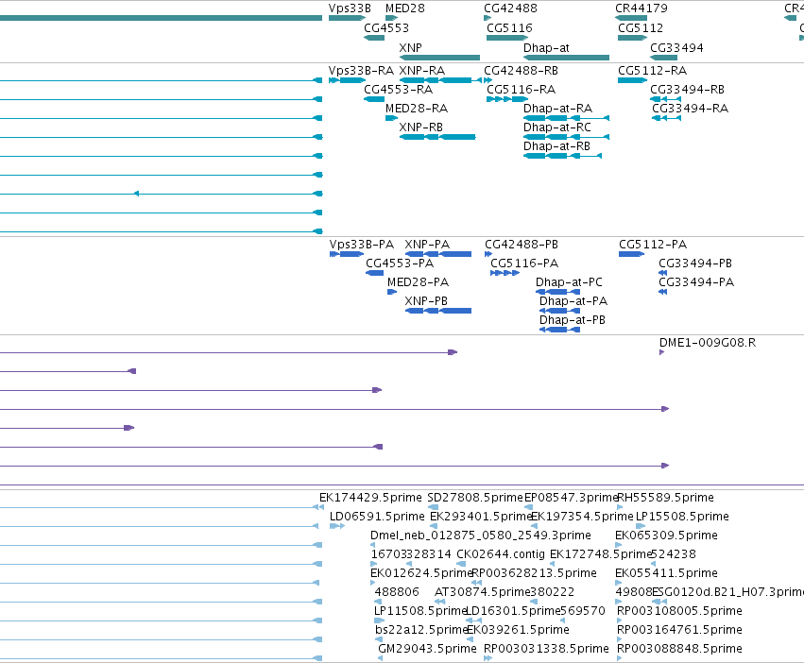This screenshot has height=663, width=804.
Task: Click EST RP003164761.5prime label
Action: tap(679, 630)
